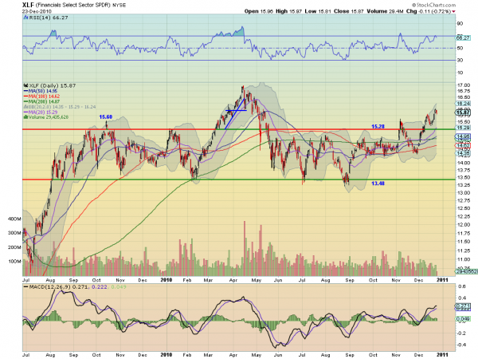Select the MA(50) legend entry
Viewport: 478px width, 359px height.
tap(41, 91)
